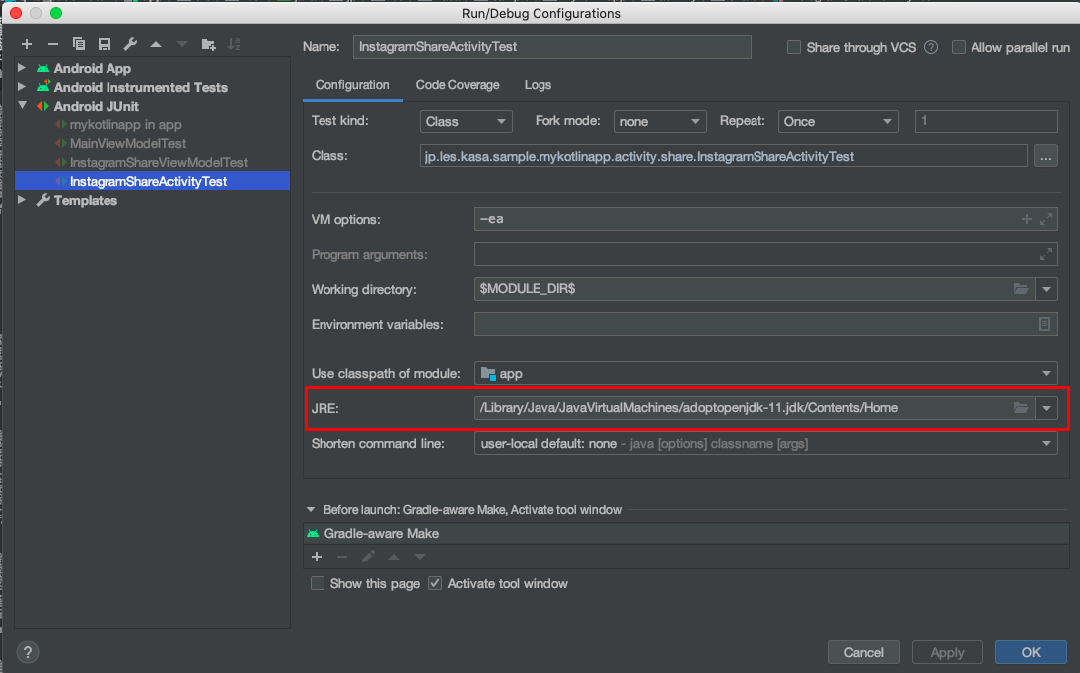This screenshot has width=1080, height=673.
Task: Collapse the Before launch section
Action: (x=311, y=509)
